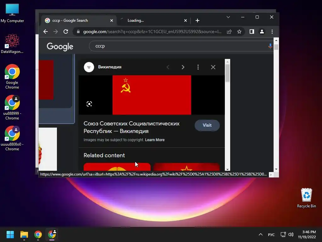Image resolution: width=322 pixels, height=242 pixels.
Task: Open the first related content thumbnail
Action: click(x=117, y=167)
